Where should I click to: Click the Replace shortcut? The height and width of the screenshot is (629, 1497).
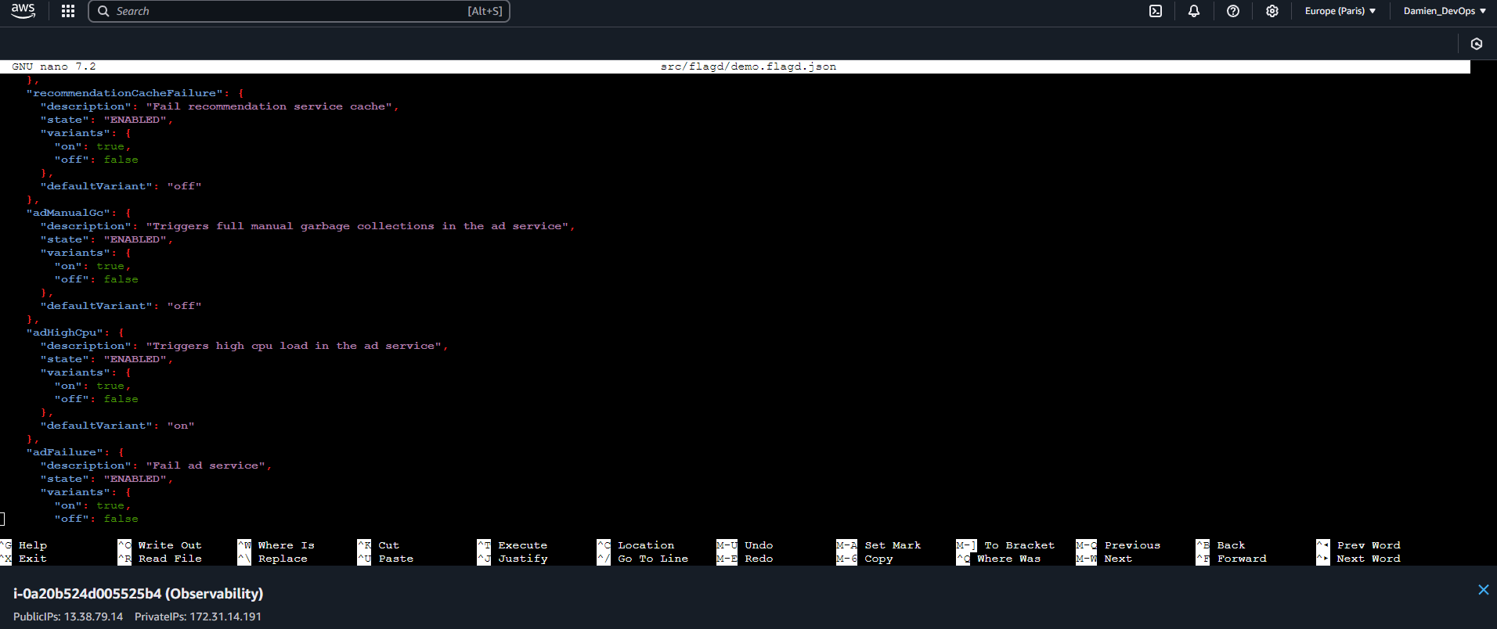click(272, 559)
